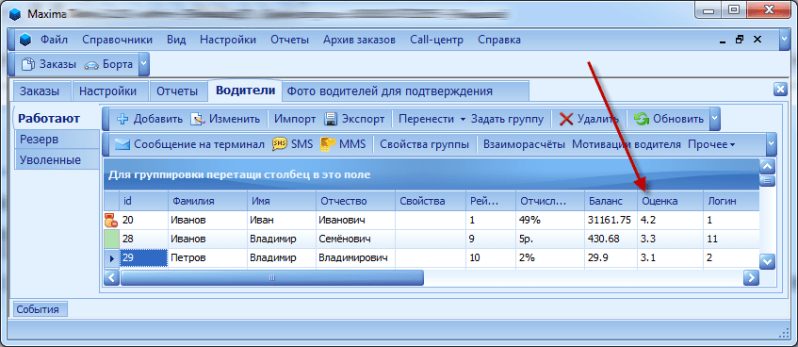Sort by the Имя column header
The height and width of the screenshot is (347, 798).
(x=282, y=201)
